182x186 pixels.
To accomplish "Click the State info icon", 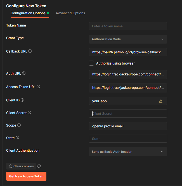I will click(17, 138).
